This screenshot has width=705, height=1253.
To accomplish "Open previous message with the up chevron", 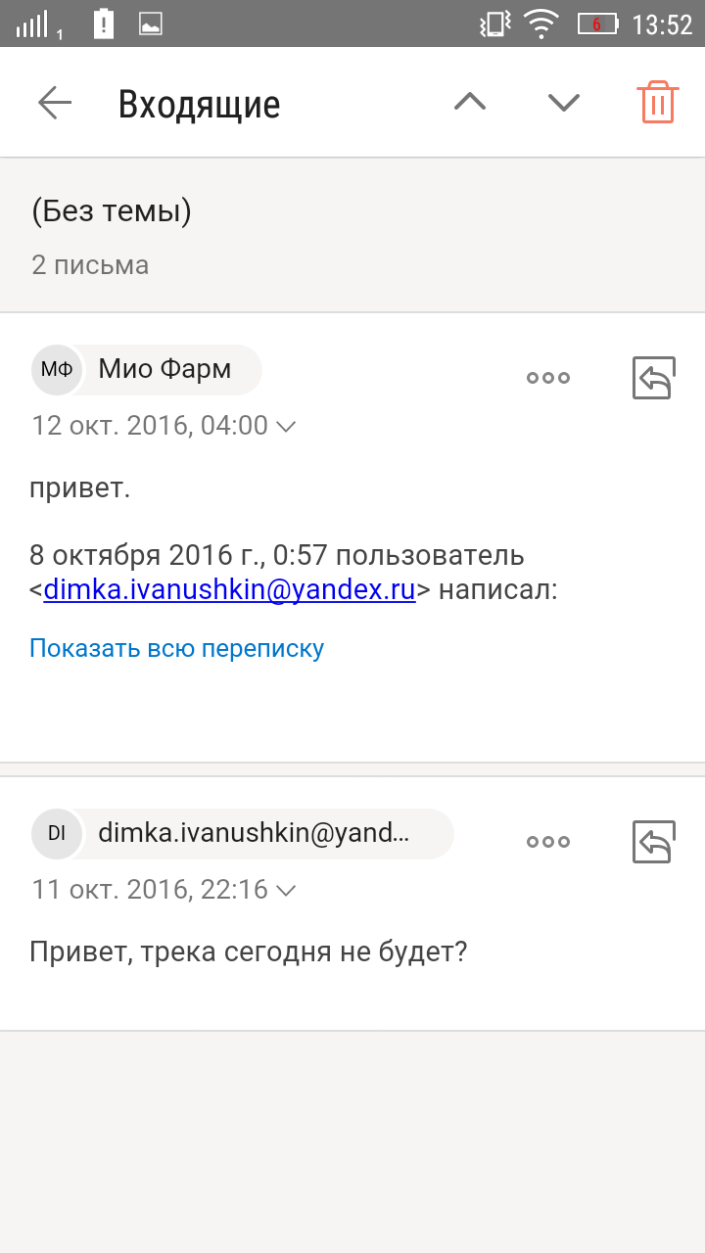I will [470, 102].
